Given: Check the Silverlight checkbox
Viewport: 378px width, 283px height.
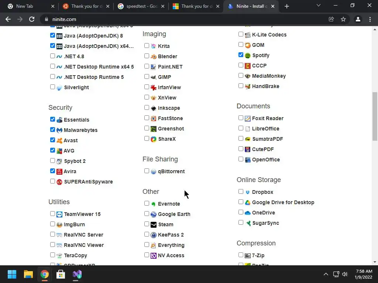Looking at the screenshot, I should (52, 87).
